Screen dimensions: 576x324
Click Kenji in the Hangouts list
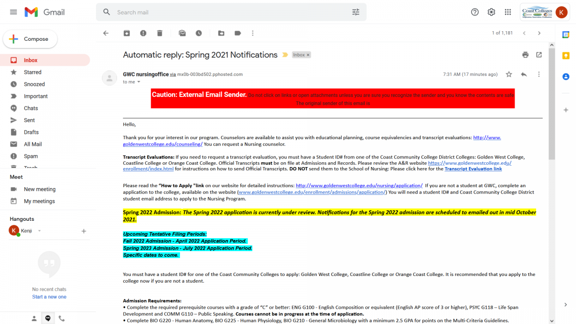pyautogui.click(x=26, y=231)
